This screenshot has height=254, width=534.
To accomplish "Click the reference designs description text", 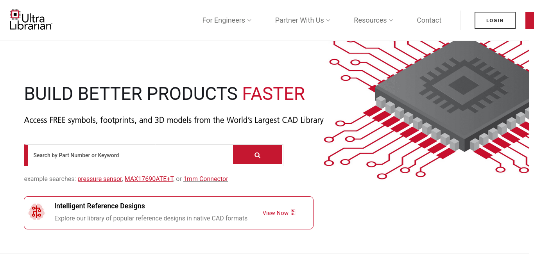I will click(x=151, y=218).
